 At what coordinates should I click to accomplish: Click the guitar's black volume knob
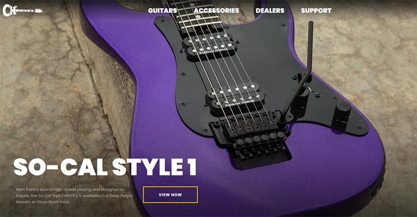(341, 112)
